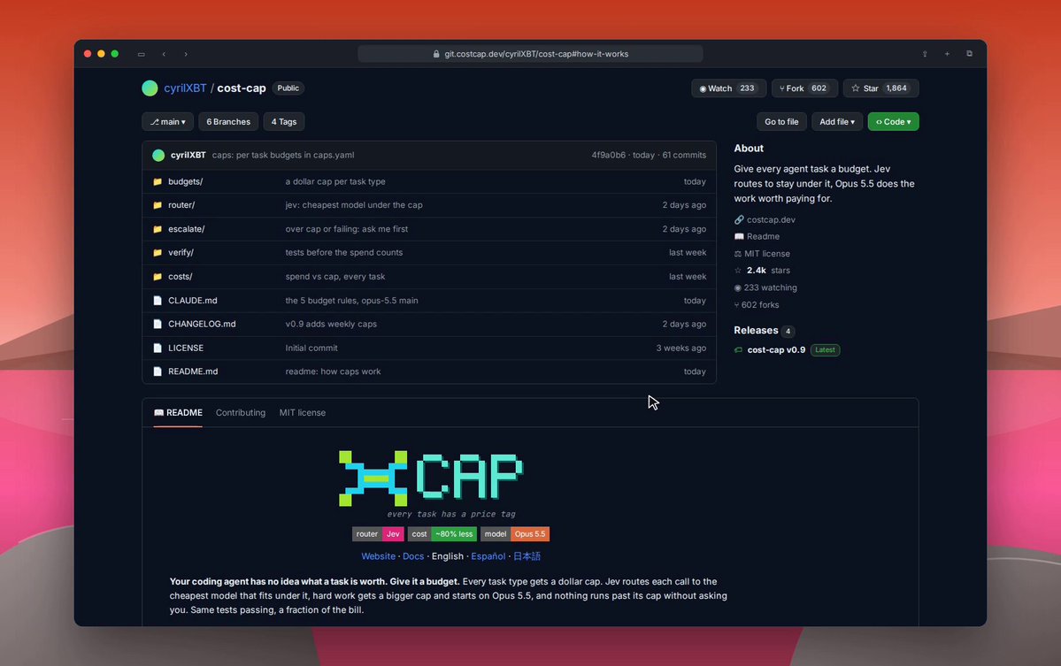This screenshot has height=666, width=1061.
Task: Switch to the README tab
Action: [178, 412]
